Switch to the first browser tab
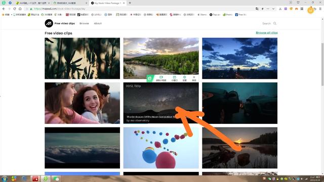 [x=32, y=3]
